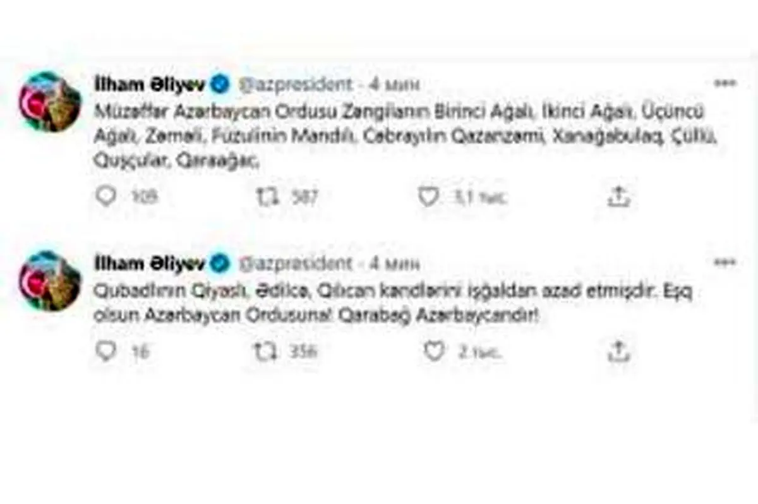The image size is (758, 504).
Task: Open the more options menu on second tweet
Action: [x=725, y=262]
